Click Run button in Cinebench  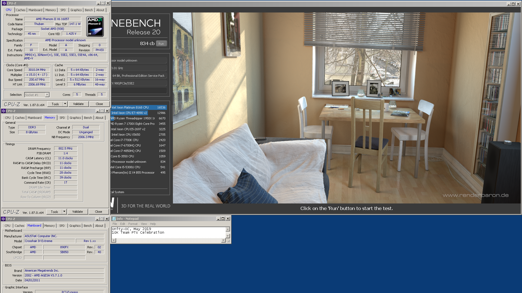tap(161, 44)
